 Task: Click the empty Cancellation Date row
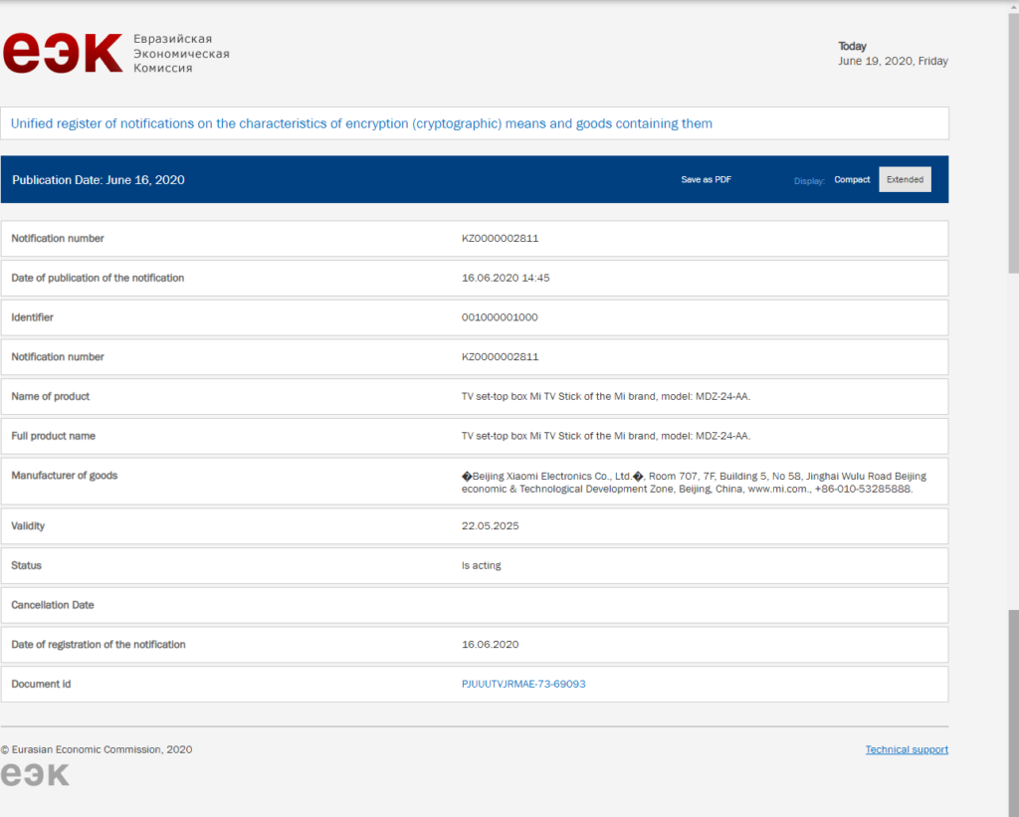click(475, 605)
